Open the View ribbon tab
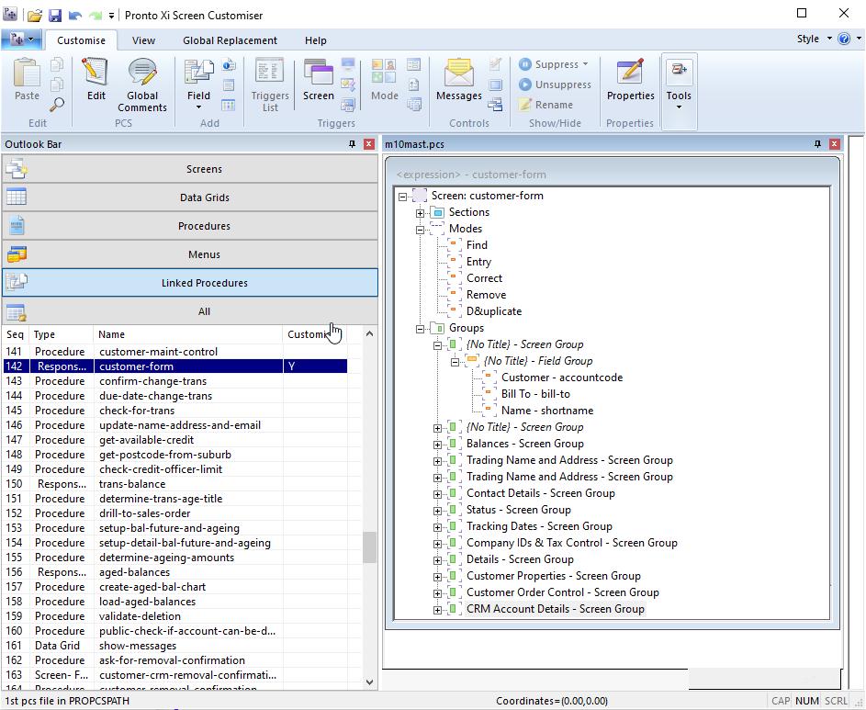The image size is (866, 710). click(144, 40)
